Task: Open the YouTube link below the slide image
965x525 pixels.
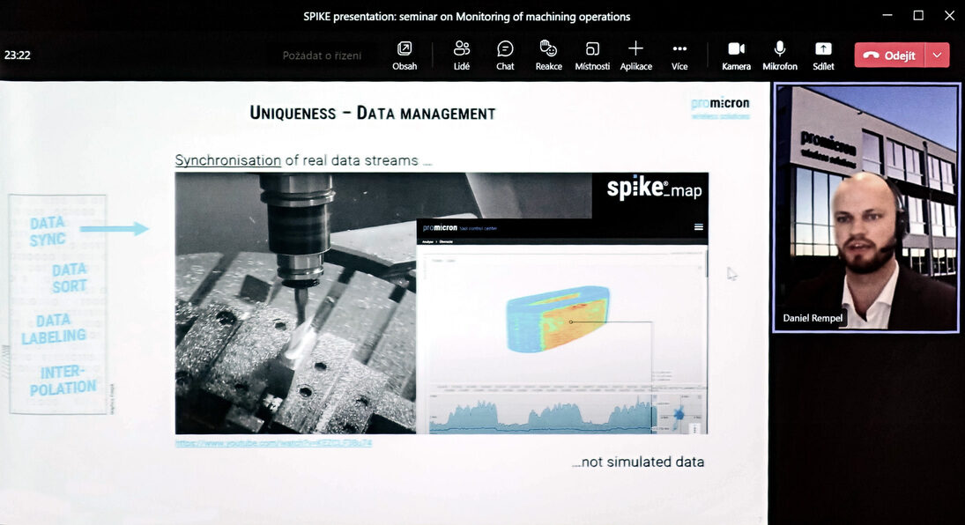Action: (273, 443)
